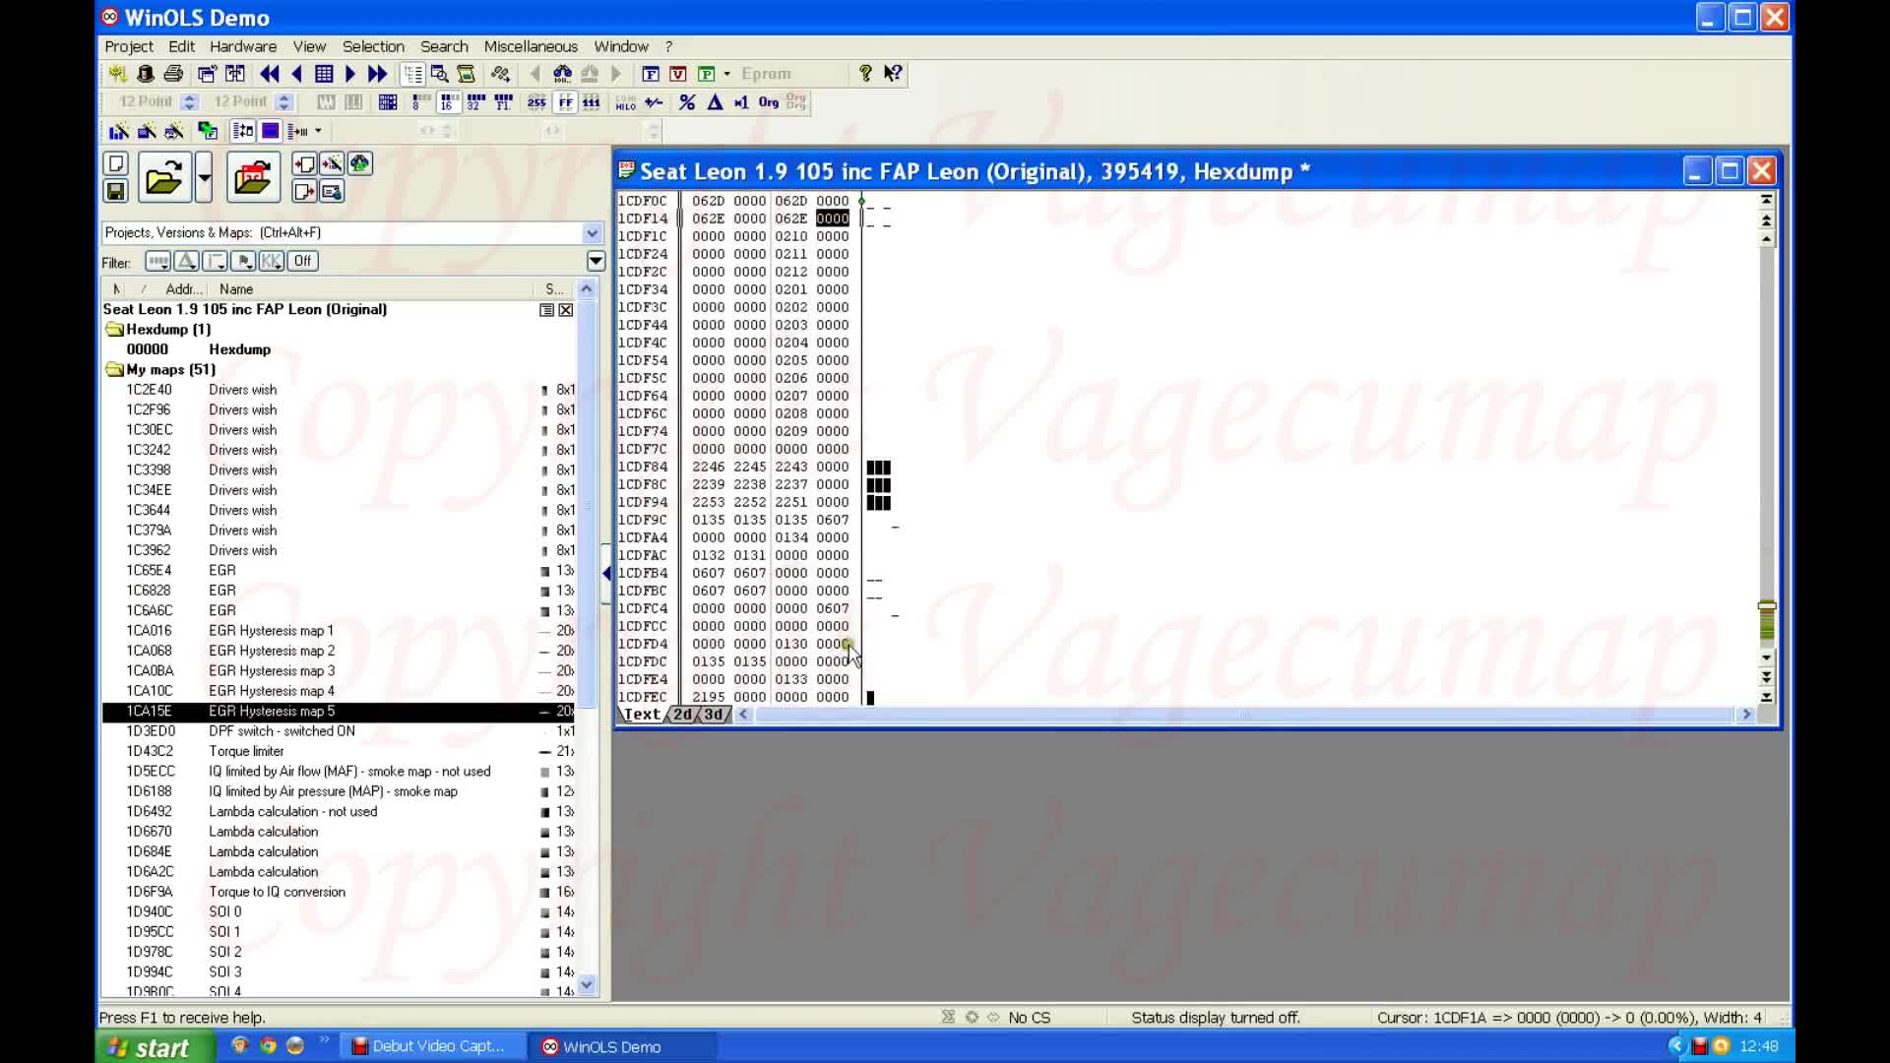Toggle the filter Off button
Viewport: 1890px width, 1063px height.
tap(302, 261)
